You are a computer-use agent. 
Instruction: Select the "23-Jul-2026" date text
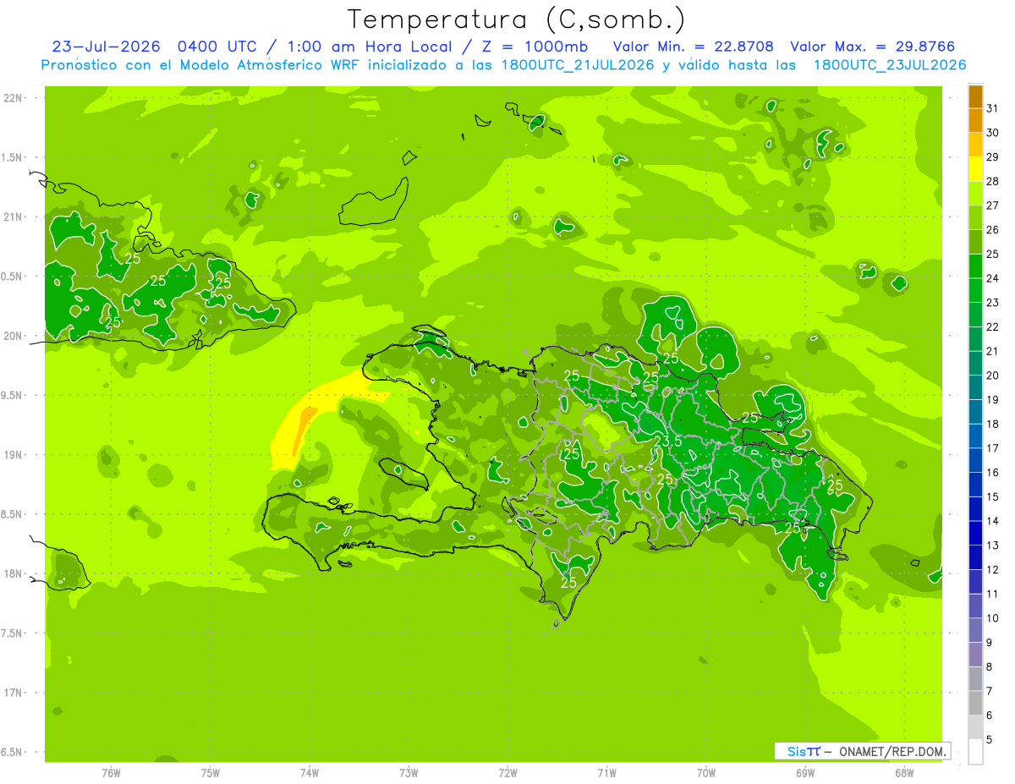coord(107,47)
